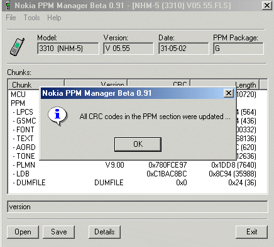The image size is (274, 247).
Task: Click the status bar showing version
Action: pyautogui.click(x=138, y=207)
